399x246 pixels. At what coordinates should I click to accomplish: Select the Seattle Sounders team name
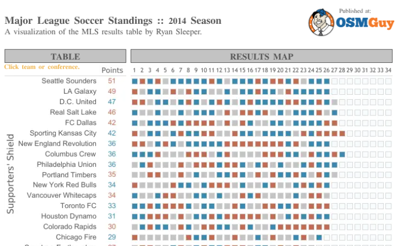tap(69, 81)
